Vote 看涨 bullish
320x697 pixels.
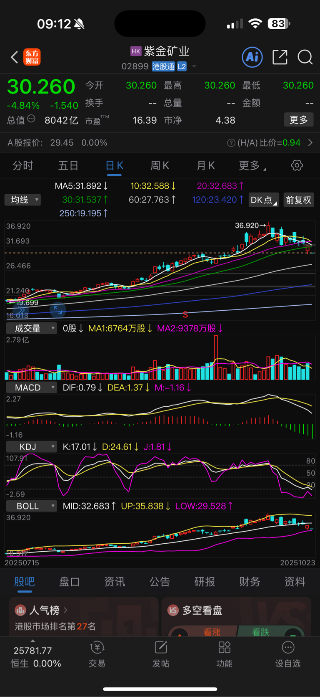coord(212,632)
